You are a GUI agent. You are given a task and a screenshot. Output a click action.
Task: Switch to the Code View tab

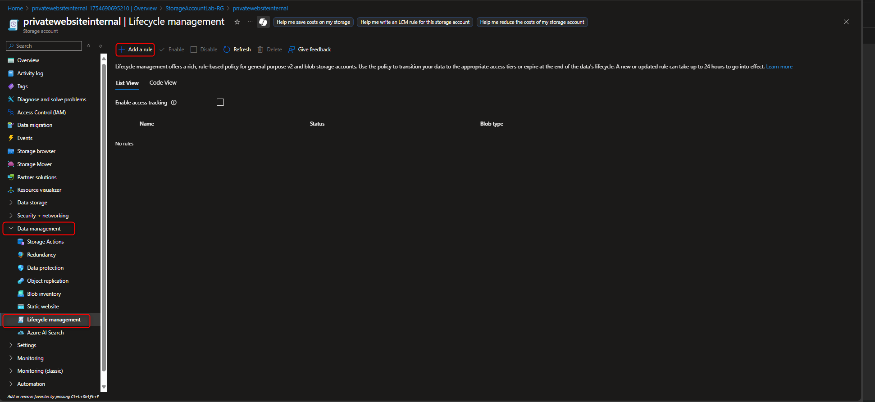(163, 83)
